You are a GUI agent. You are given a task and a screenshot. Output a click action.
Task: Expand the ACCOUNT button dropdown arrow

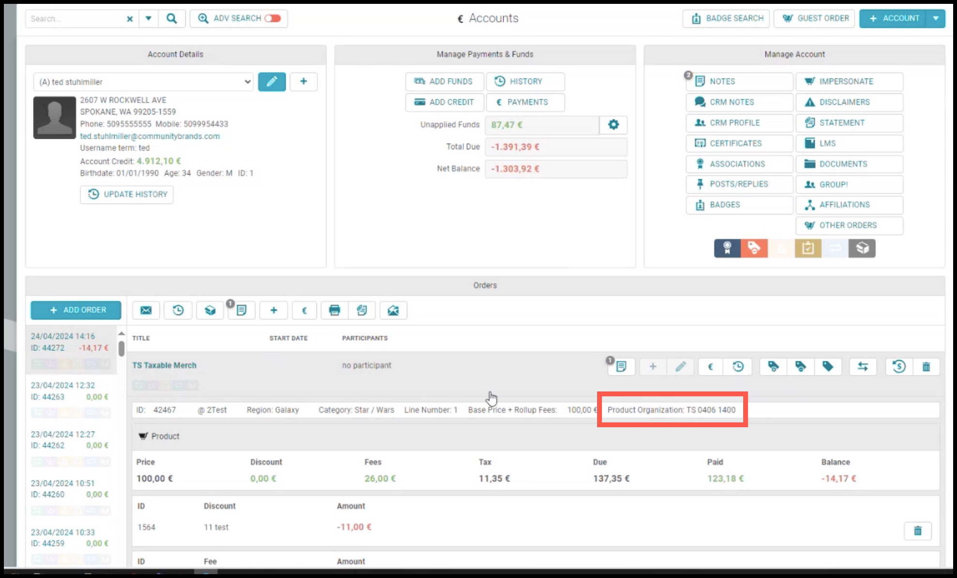coord(936,18)
